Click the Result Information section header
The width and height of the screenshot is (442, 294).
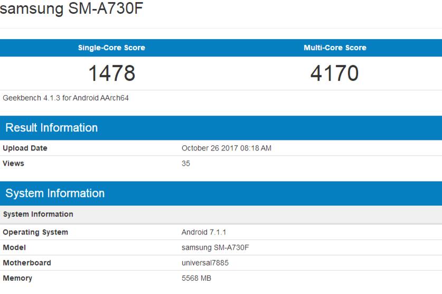click(x=221, y=128)
